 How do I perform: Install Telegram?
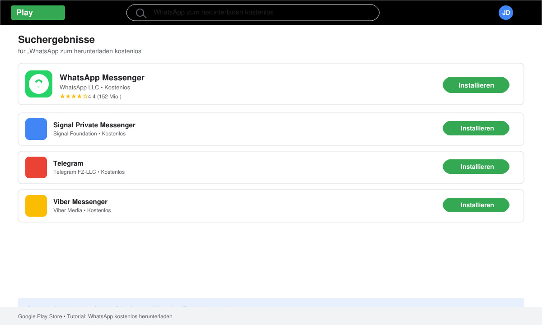pos(476,167)
